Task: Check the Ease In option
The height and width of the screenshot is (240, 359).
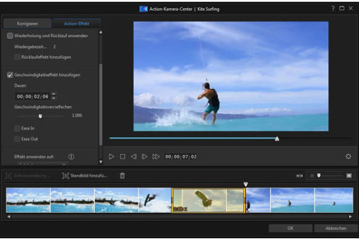Action: [17, 128]
